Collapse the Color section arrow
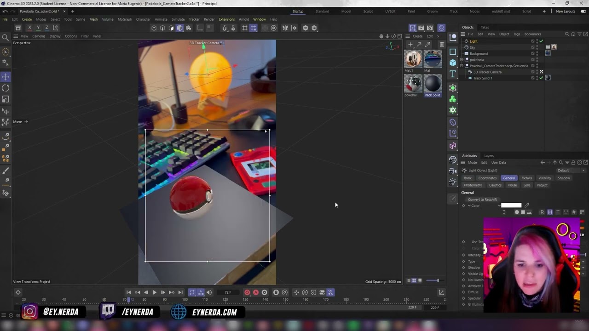 [469, 205]
